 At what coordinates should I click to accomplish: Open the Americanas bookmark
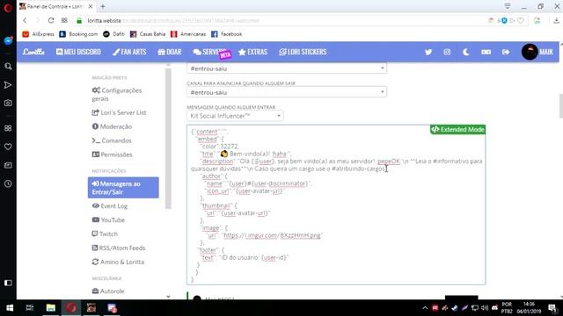pos(188,34)
